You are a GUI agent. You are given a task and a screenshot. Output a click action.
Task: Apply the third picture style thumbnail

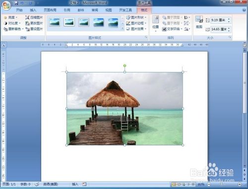click(x=84, y=22)
